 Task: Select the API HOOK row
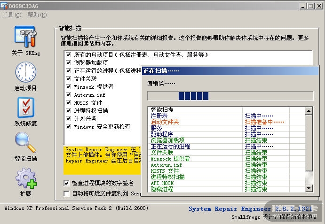point(227,183)
